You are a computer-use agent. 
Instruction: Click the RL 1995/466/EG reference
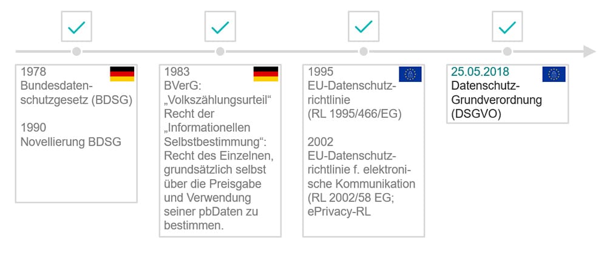pos(354,114)
